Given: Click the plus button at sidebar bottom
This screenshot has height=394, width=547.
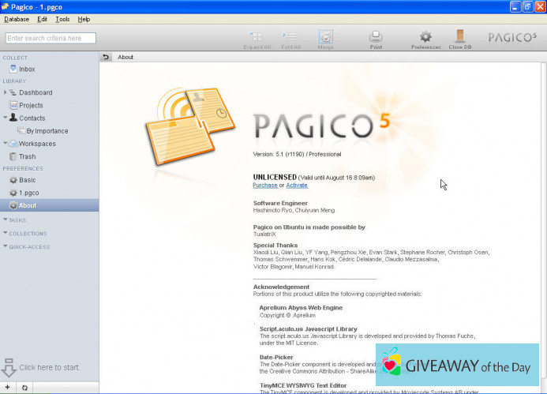Looking at the screenshot, I should pos(9,388).
